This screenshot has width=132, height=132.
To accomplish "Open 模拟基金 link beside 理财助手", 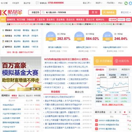I will (x=26, y=30).
